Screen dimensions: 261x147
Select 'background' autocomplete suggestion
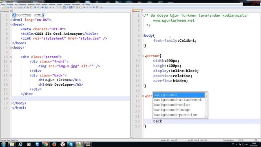pyautogui.click(x=179, y=95)
